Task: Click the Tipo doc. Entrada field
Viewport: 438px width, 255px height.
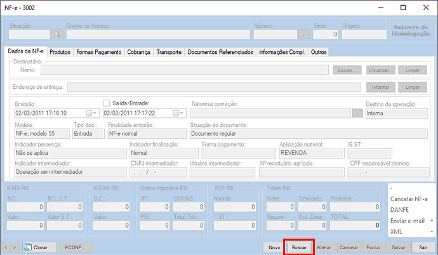Action: click(88, 134)
